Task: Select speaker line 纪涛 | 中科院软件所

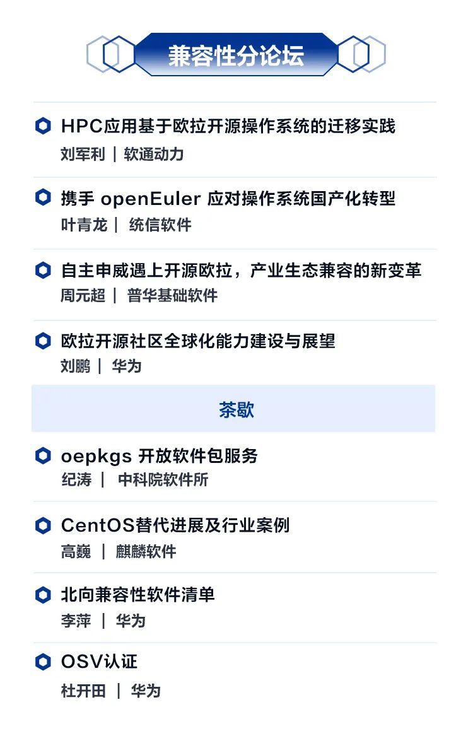Action: pos(134,479)
